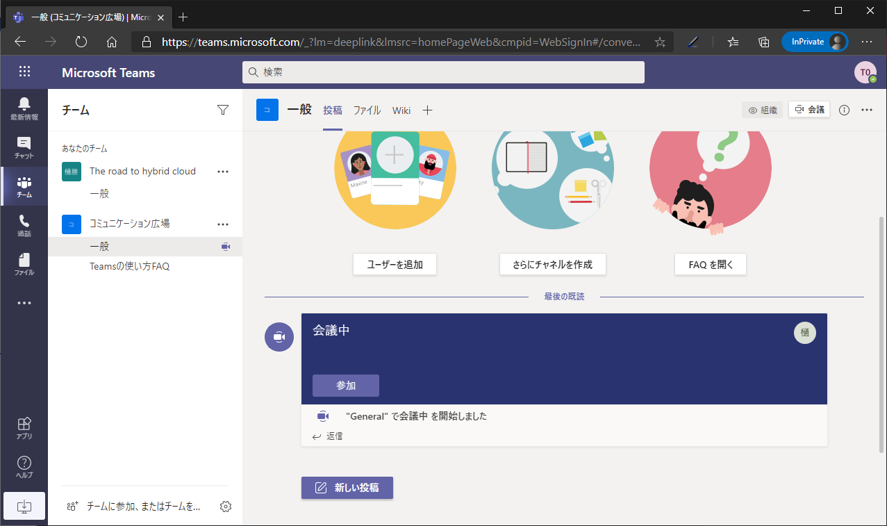Click the meeting camera icon beside 一般 channel
The width and height of the screenshot is (887, 526).
[225, 247]
